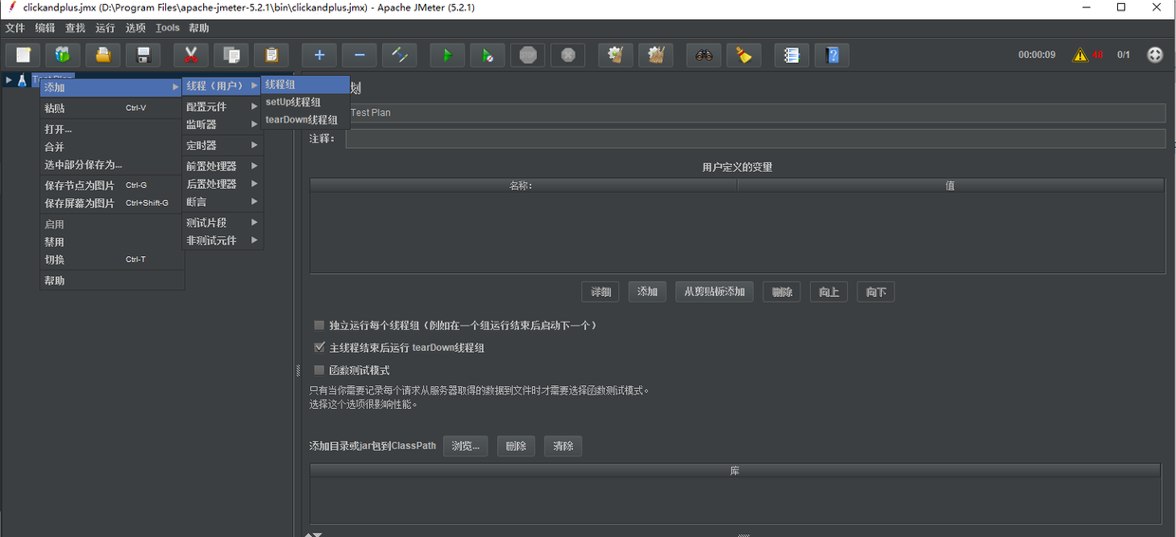Click 禁用 in the context menu

[111, 243]
